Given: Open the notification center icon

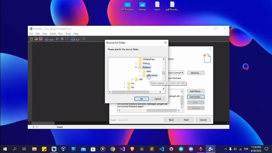Looking at the screenshot, I should pyautogui.click(x=266, y=149).
